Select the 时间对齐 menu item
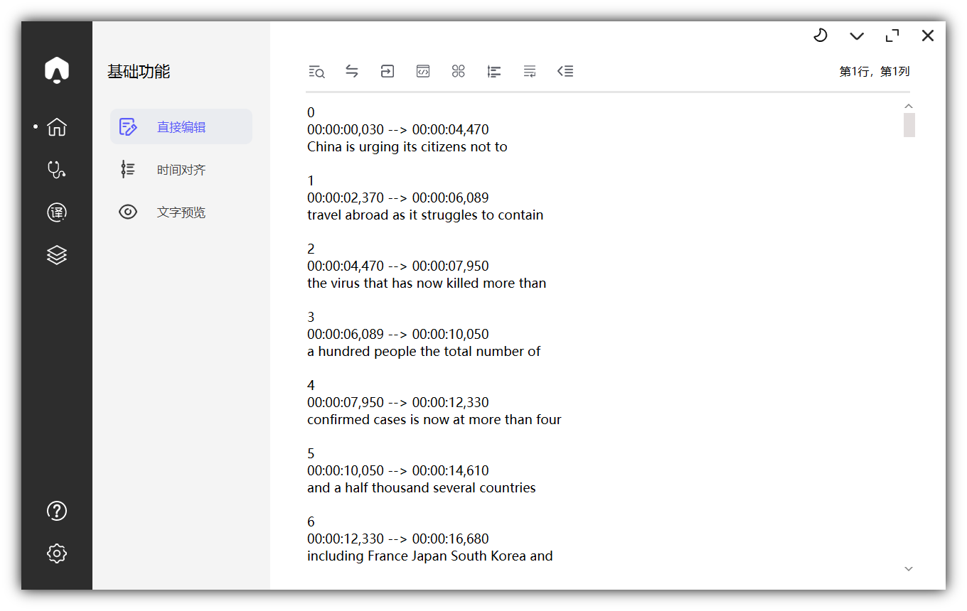 (181, 170)
